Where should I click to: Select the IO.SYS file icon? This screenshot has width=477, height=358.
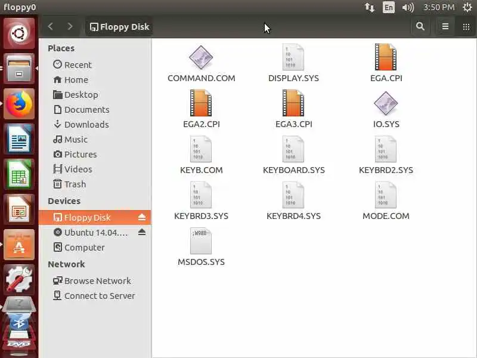click(386, 103)
